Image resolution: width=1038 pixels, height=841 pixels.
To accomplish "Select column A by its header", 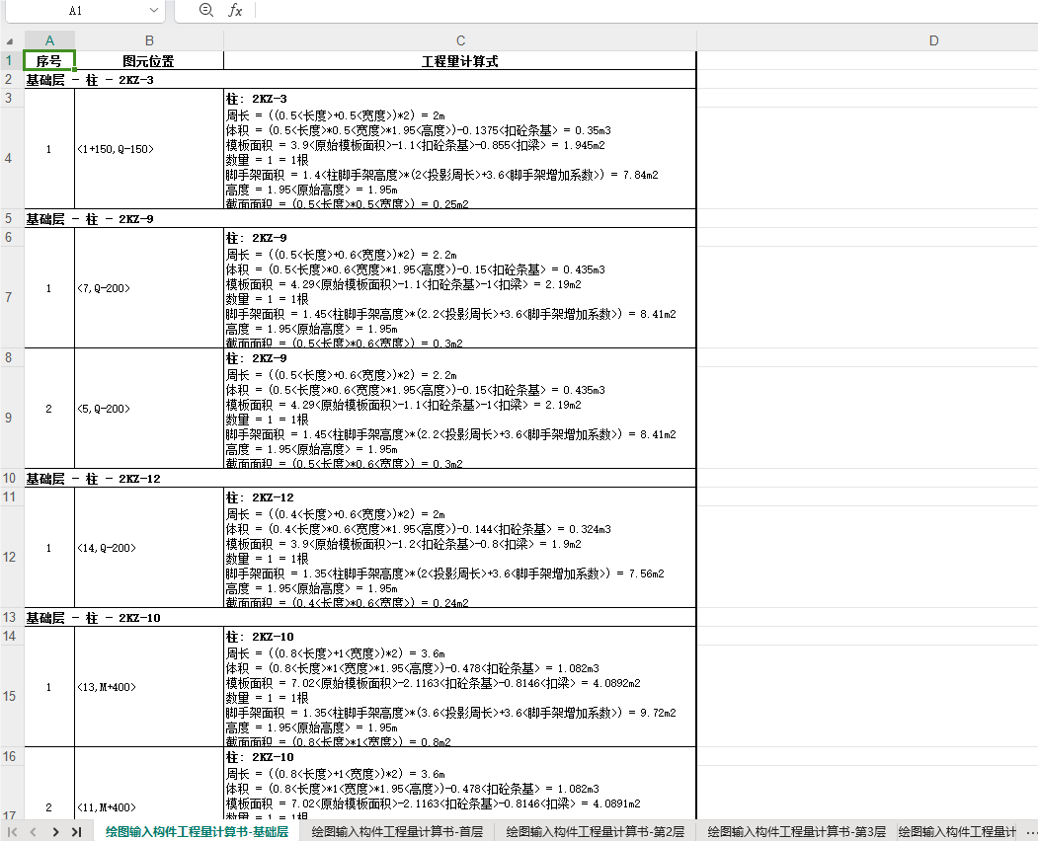I will point(49,40).
